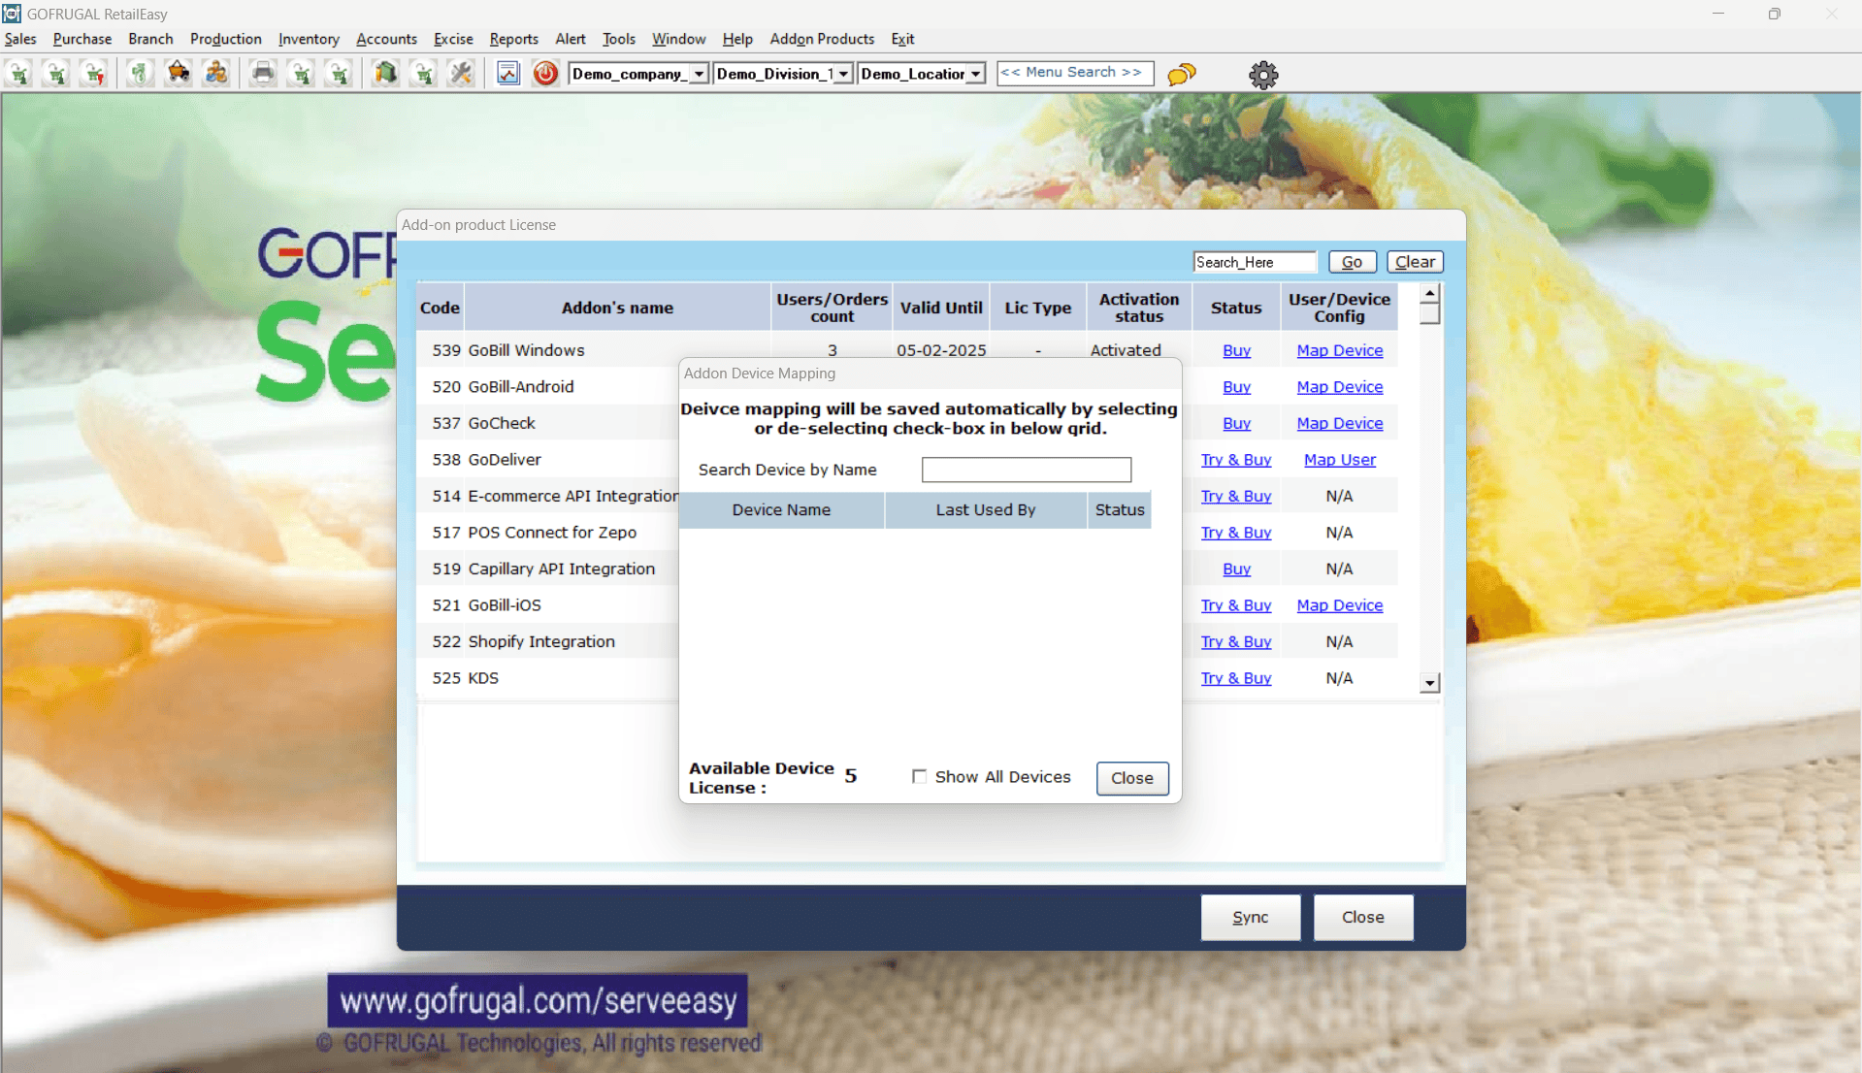Open the Addon Products menu
The width and height of the screenshot is (1862, 1073).
(x=822, y=39)
